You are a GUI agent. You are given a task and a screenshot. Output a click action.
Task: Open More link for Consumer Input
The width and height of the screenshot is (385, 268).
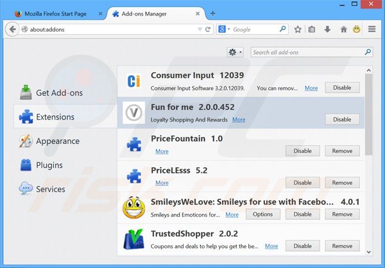tap(311, 88)
